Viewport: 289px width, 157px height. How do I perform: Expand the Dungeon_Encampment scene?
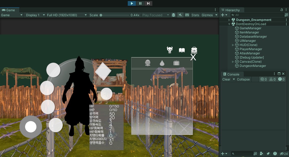pos(229,20)
